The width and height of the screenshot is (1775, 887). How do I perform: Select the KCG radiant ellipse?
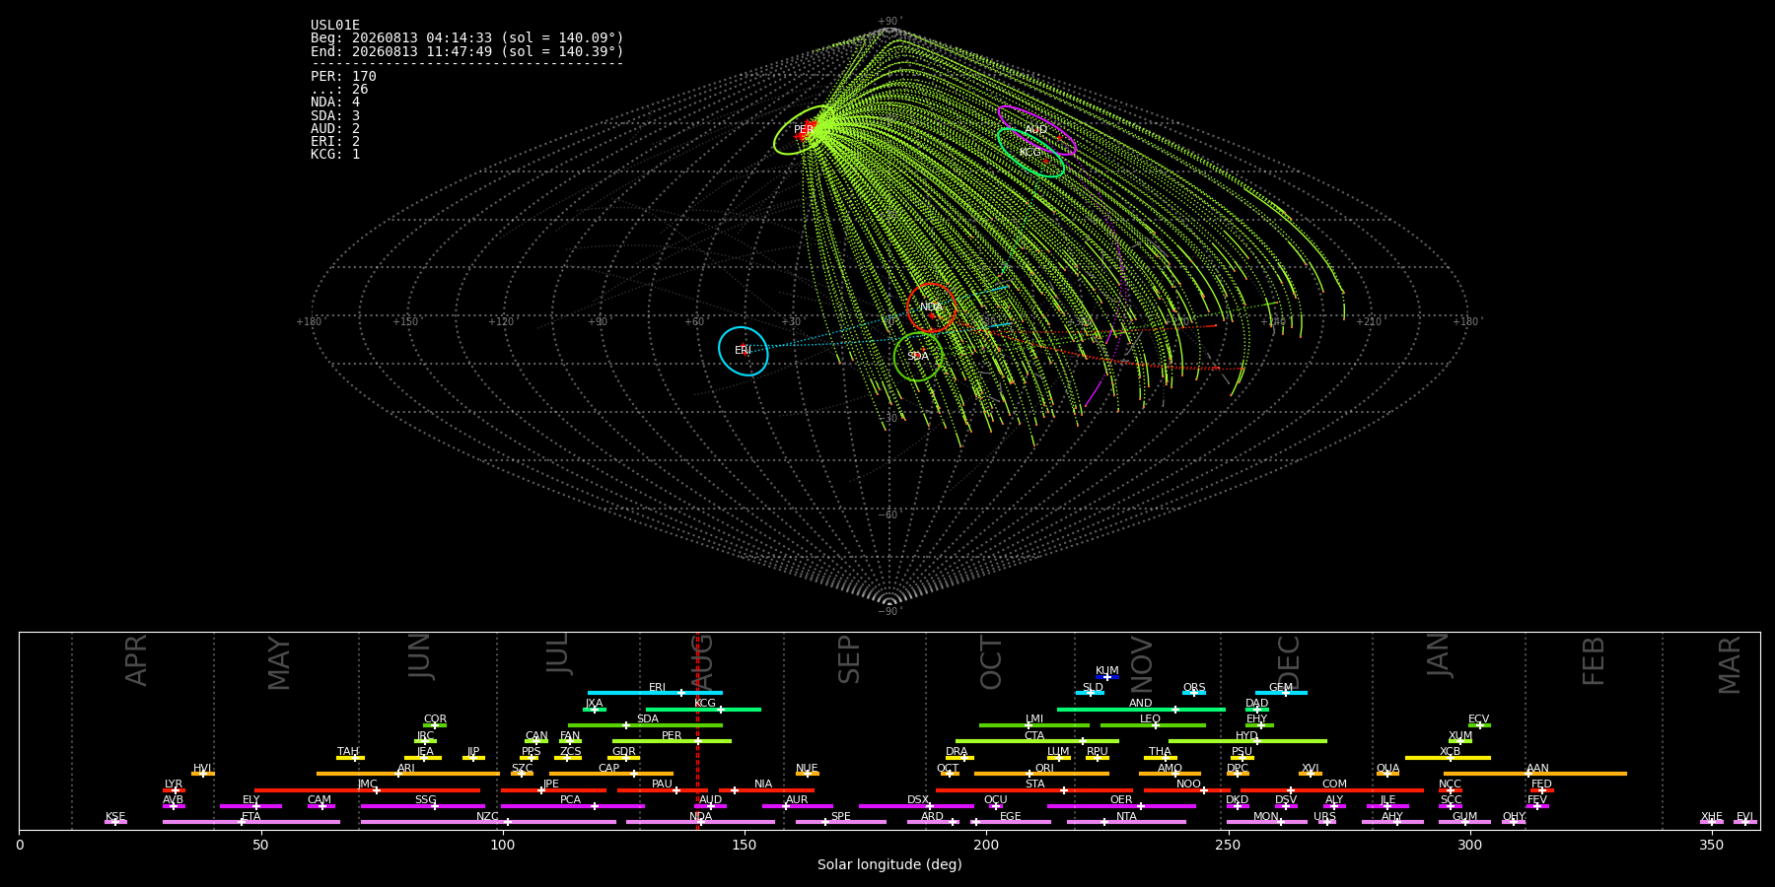(x=1030, y=153)
